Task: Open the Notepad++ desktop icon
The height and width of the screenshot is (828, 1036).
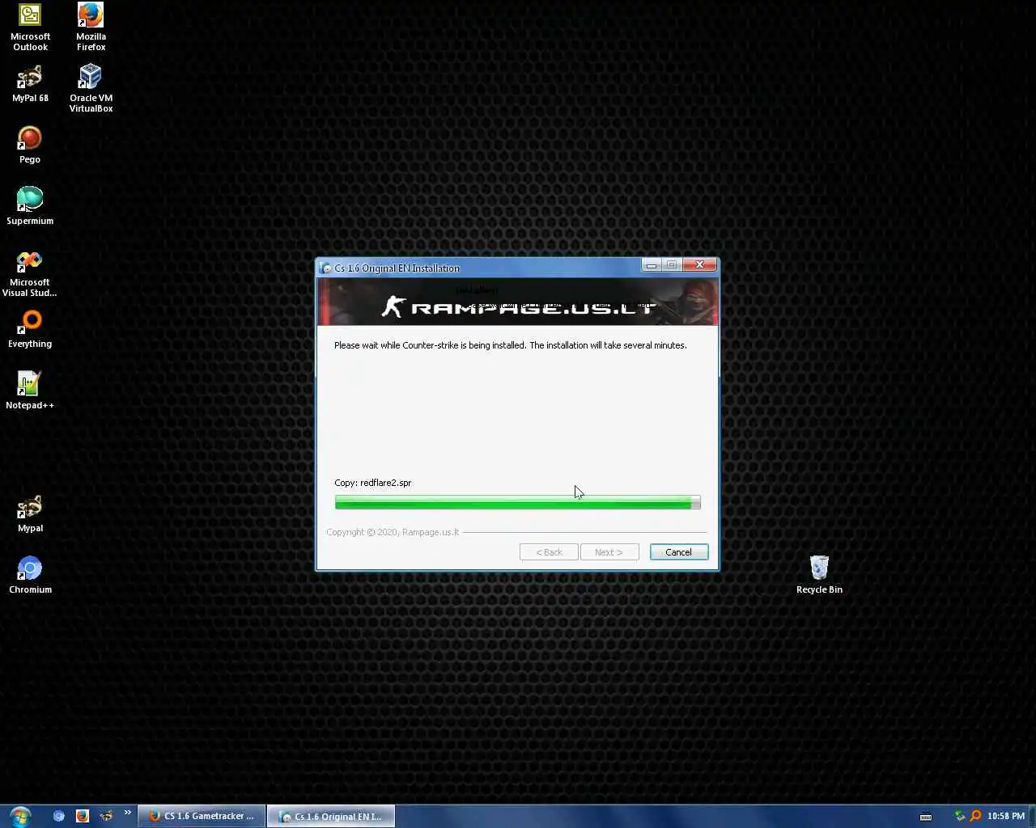Action: tap(30, 391)
